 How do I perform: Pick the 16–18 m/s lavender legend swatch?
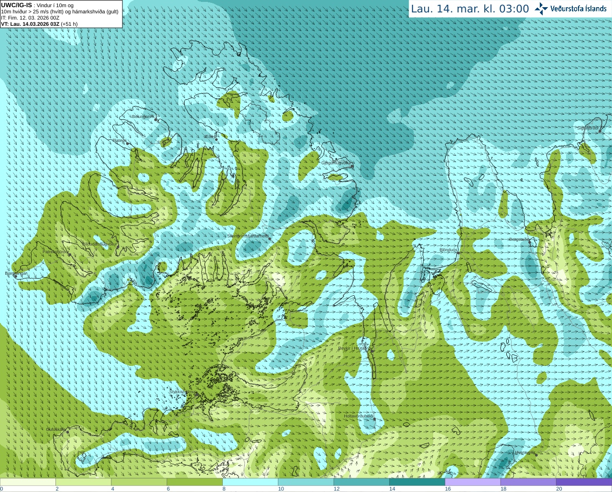pos(473,482)
